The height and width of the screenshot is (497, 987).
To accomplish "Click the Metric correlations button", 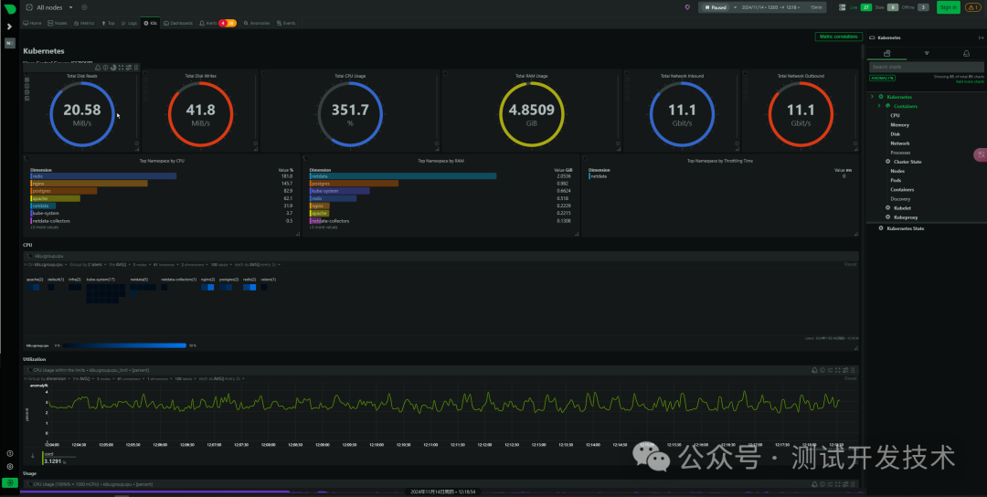I will [838, 37].
